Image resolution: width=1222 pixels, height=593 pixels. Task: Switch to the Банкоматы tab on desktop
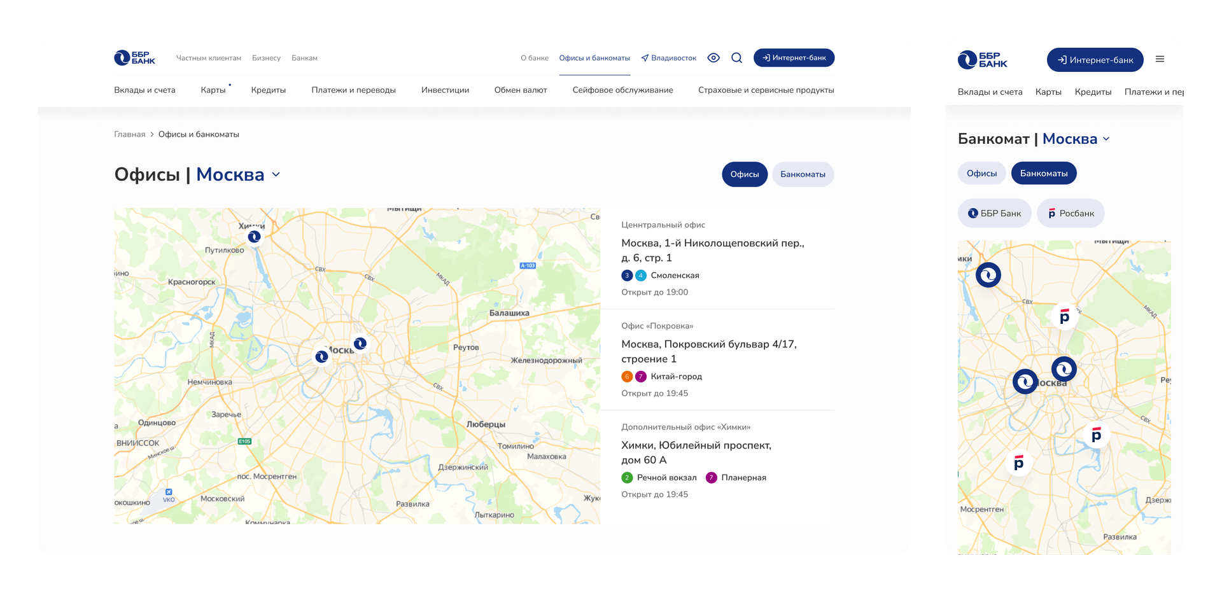pos(803,174)
